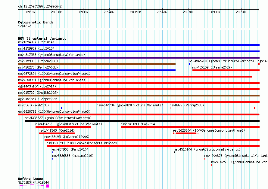Select the nsv4196178 gnomAD variant label
The height and width of the screenshot is (189, 268).
point(69,124)
